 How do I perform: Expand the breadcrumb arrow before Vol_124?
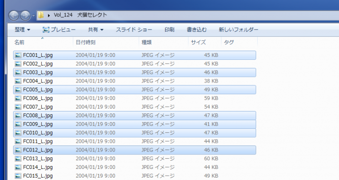click(x=49, y=15)
